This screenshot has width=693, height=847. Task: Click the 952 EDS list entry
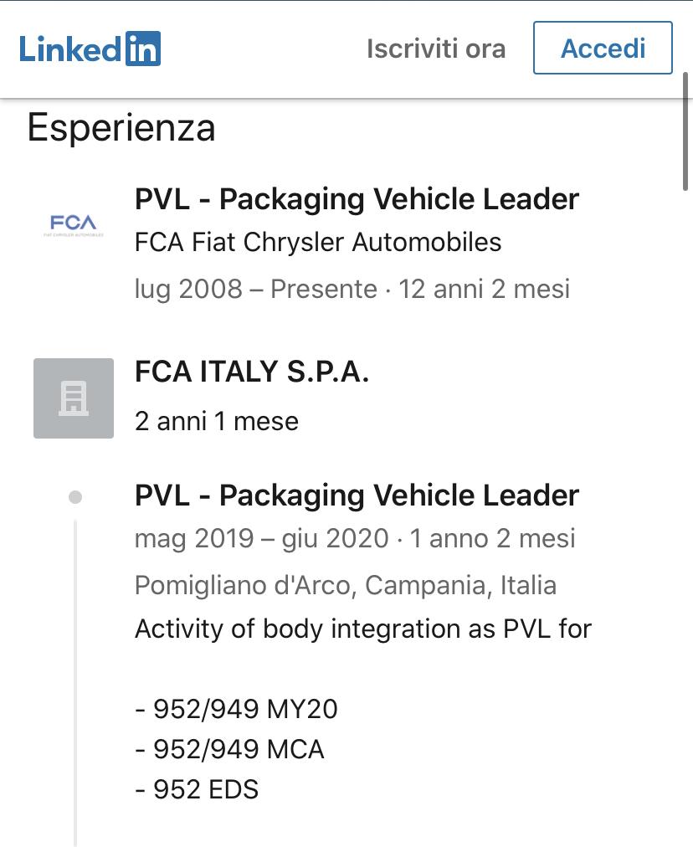[197, 790]
